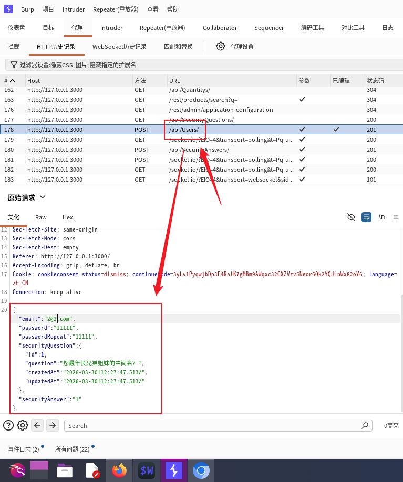Select history row 162 /api/Quantitys/
The width and height of the screenshot is (403, 482).
click(x=202, y=90)
